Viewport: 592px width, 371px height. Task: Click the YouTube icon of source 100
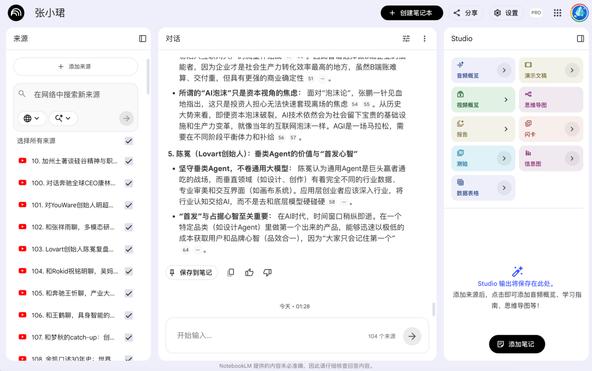pos(22,182)
